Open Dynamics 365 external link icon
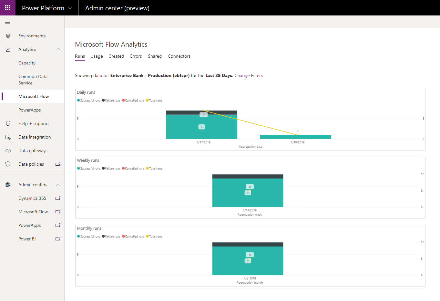 coord(58,198)
